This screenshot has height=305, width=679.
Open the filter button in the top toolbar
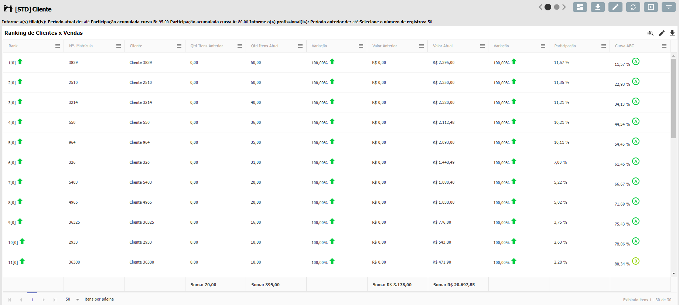tap(668, 7)
